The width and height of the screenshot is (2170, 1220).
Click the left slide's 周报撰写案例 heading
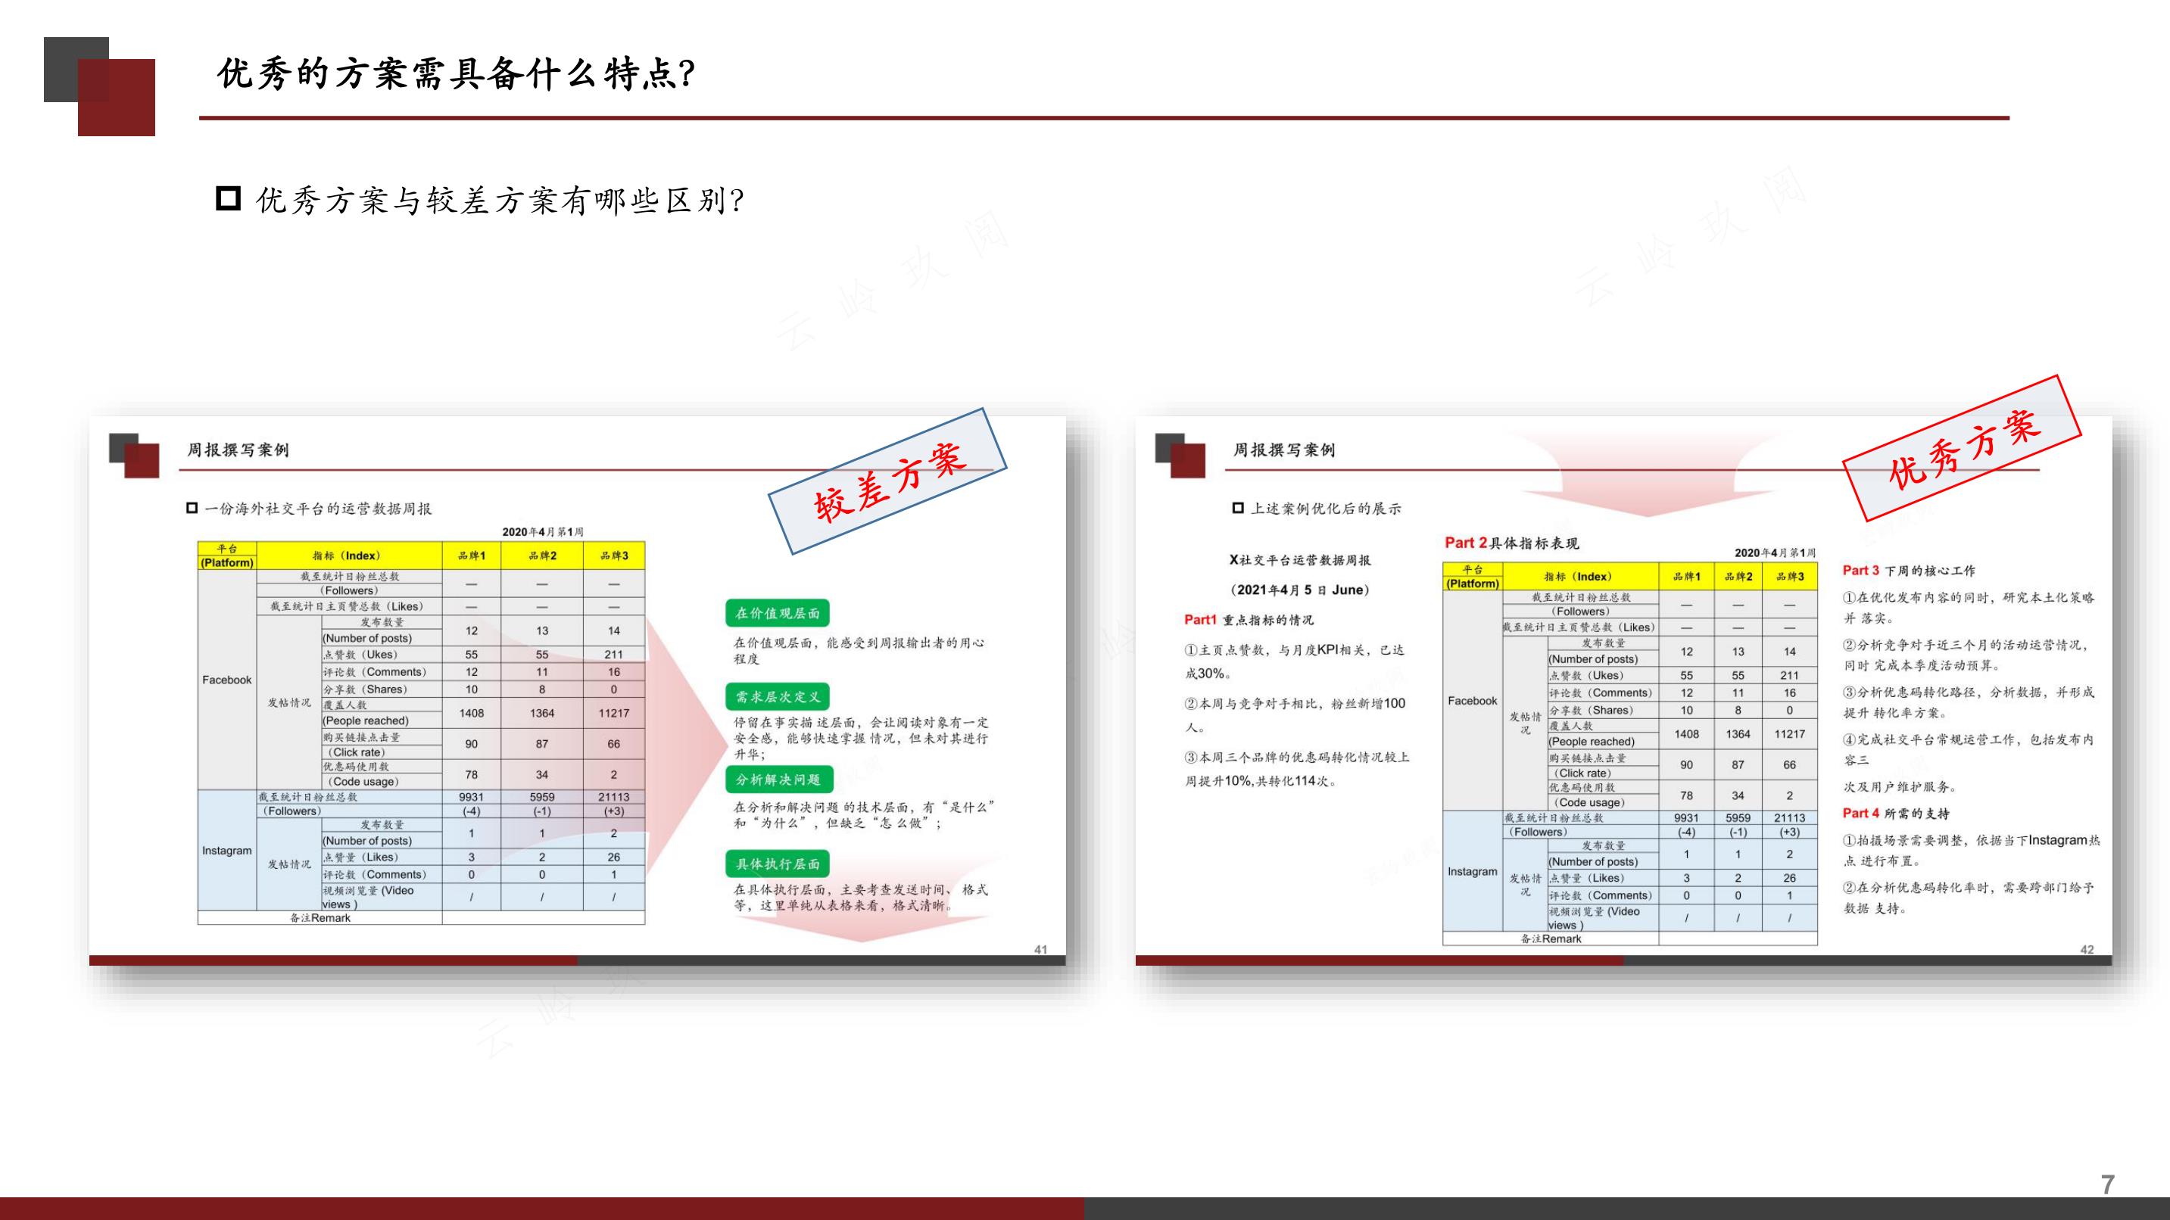tap(238, 450)
